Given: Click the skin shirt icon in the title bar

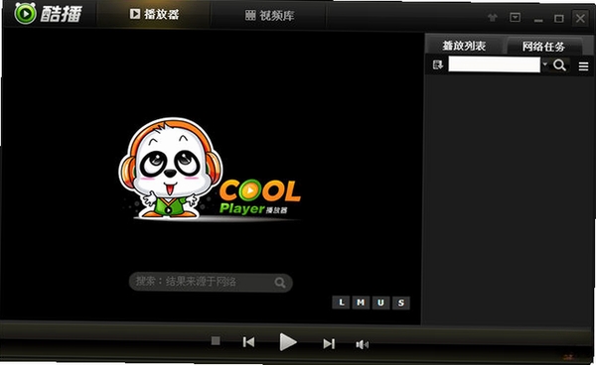Looking at the screenshot, I should tap(493, 18).
